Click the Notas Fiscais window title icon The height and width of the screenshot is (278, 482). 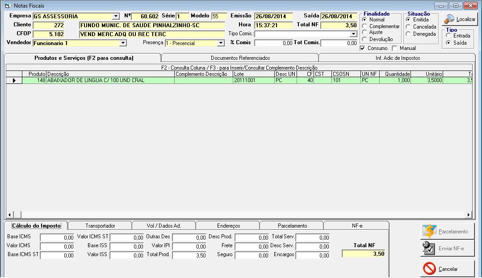(7, 6)
